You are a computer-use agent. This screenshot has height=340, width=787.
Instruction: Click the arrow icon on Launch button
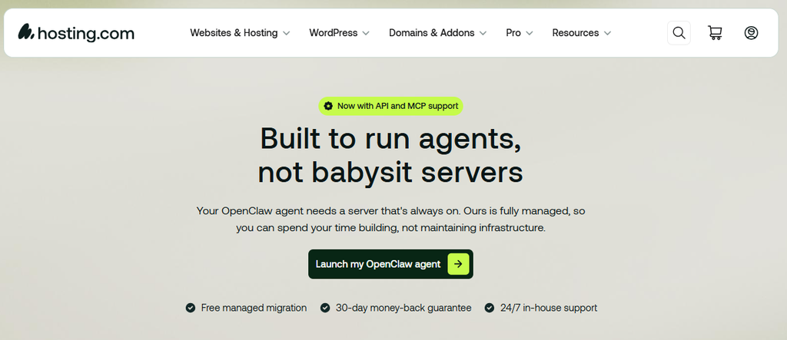point(458,264)
